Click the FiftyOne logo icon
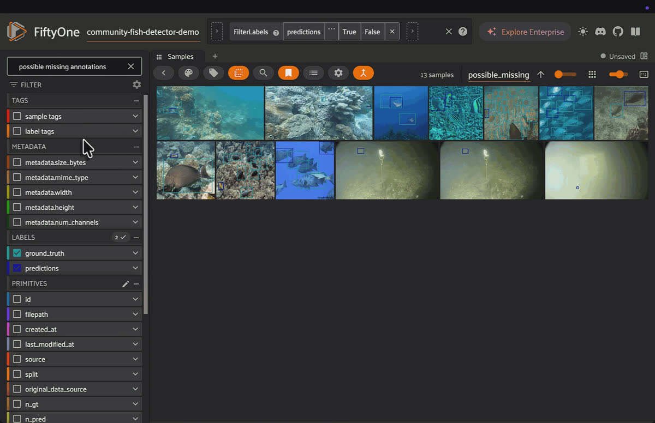This screenshot has height=423, width=655. [16, 32]
